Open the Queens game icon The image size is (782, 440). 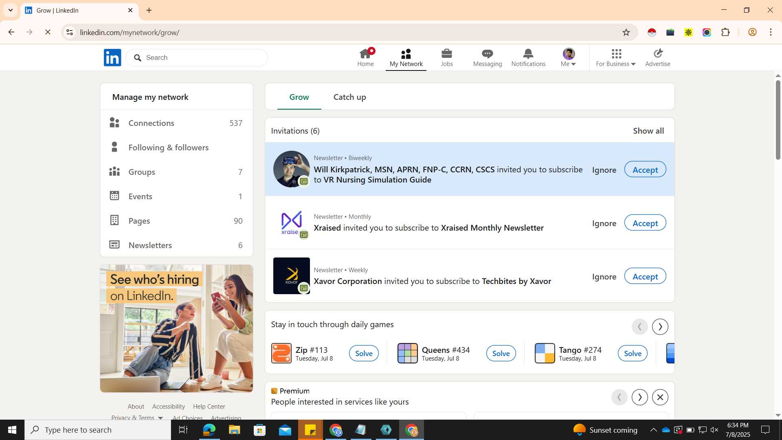408,353
